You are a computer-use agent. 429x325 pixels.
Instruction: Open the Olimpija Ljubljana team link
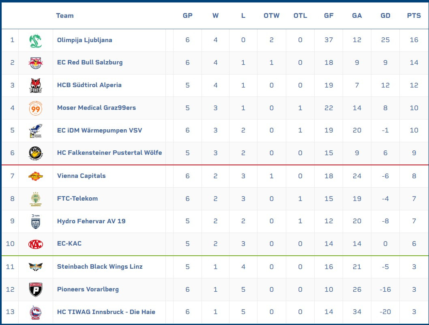[84, 40]
